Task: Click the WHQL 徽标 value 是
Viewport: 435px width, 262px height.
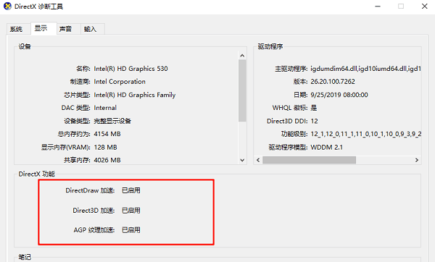Action: (313, 108)
